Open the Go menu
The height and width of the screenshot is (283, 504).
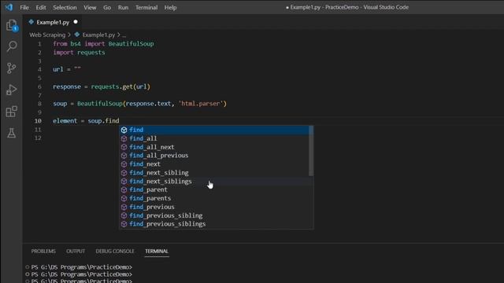click(x=107, y=7)
